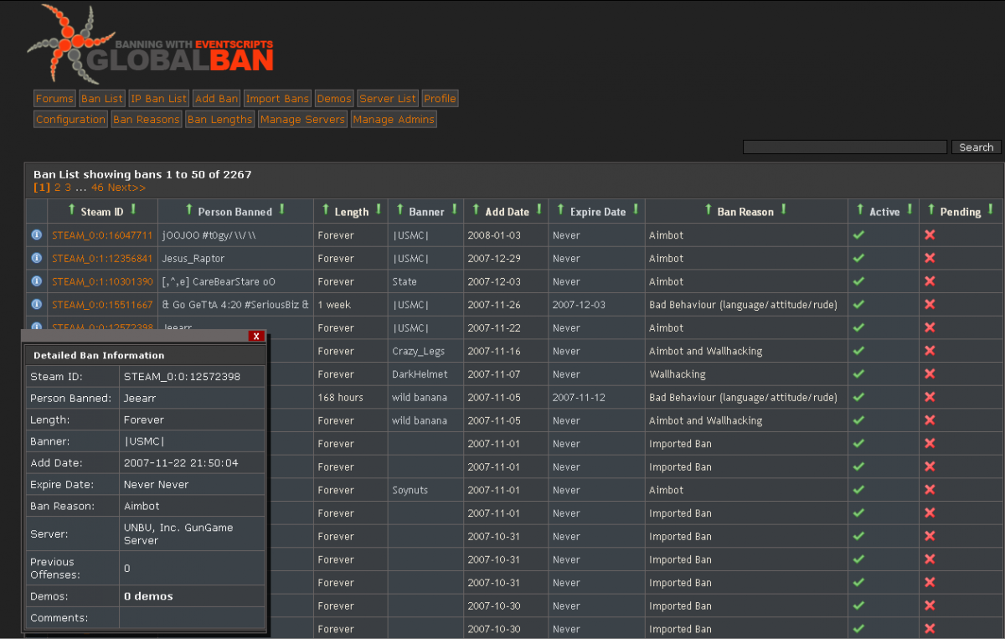Toggle Pending X for DarkHelmet row
The image size is (1005, 639).
coord(930,374)
